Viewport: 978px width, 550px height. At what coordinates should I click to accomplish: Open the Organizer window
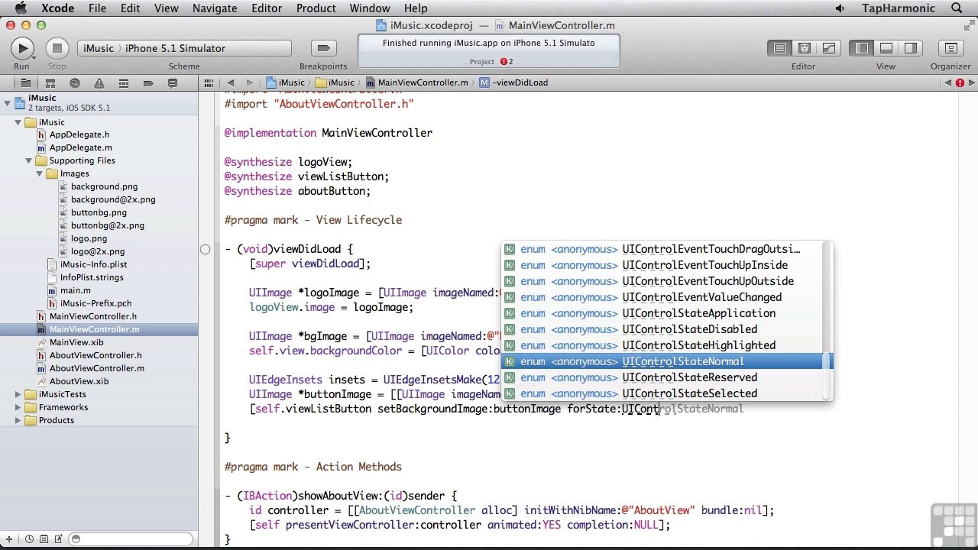pyautogui.click(x=950, y=48)
